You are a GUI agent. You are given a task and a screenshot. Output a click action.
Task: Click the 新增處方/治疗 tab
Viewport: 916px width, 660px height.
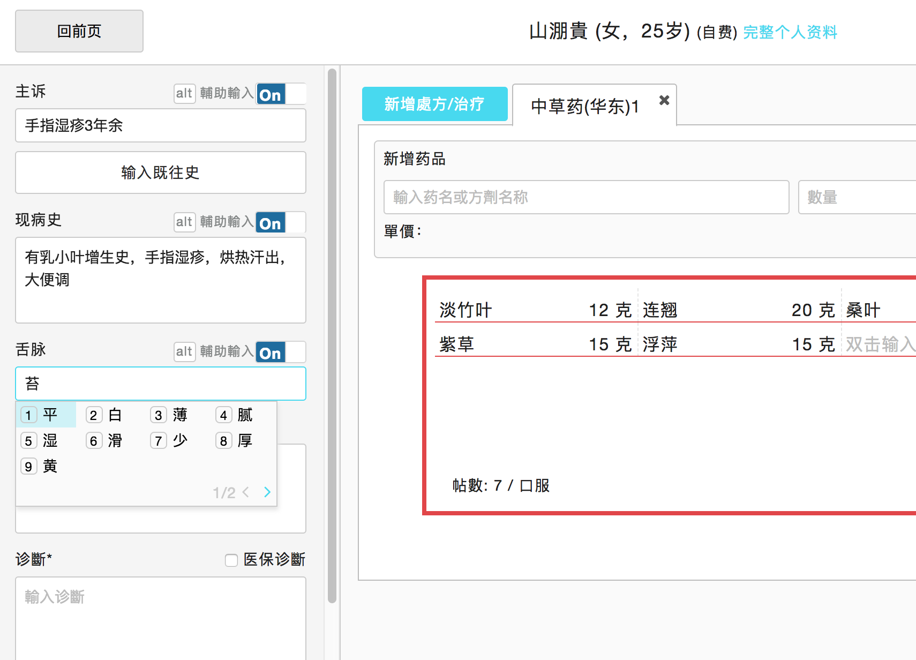tap(434, 104)
